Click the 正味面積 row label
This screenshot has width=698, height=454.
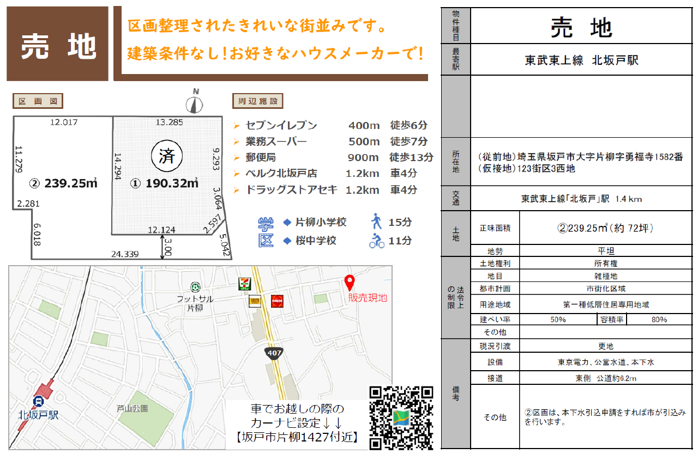496,228
